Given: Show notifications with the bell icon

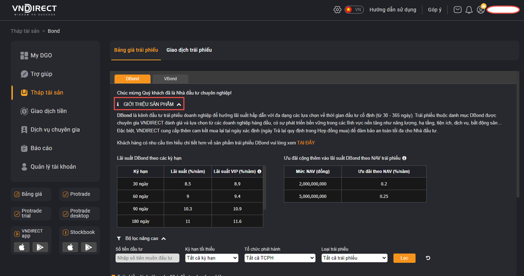Looking at the screenshot, I should 469,10.
